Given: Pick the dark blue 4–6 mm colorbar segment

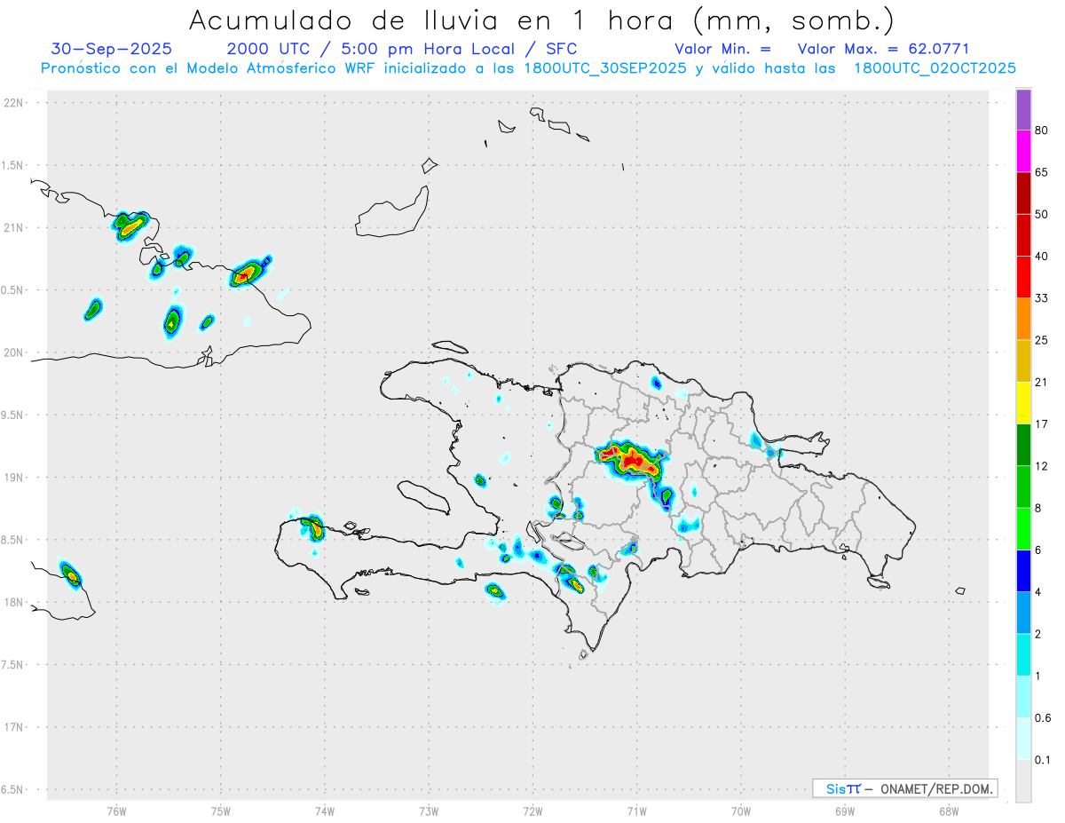Looking at the screenshot, I should point(1023,571).
